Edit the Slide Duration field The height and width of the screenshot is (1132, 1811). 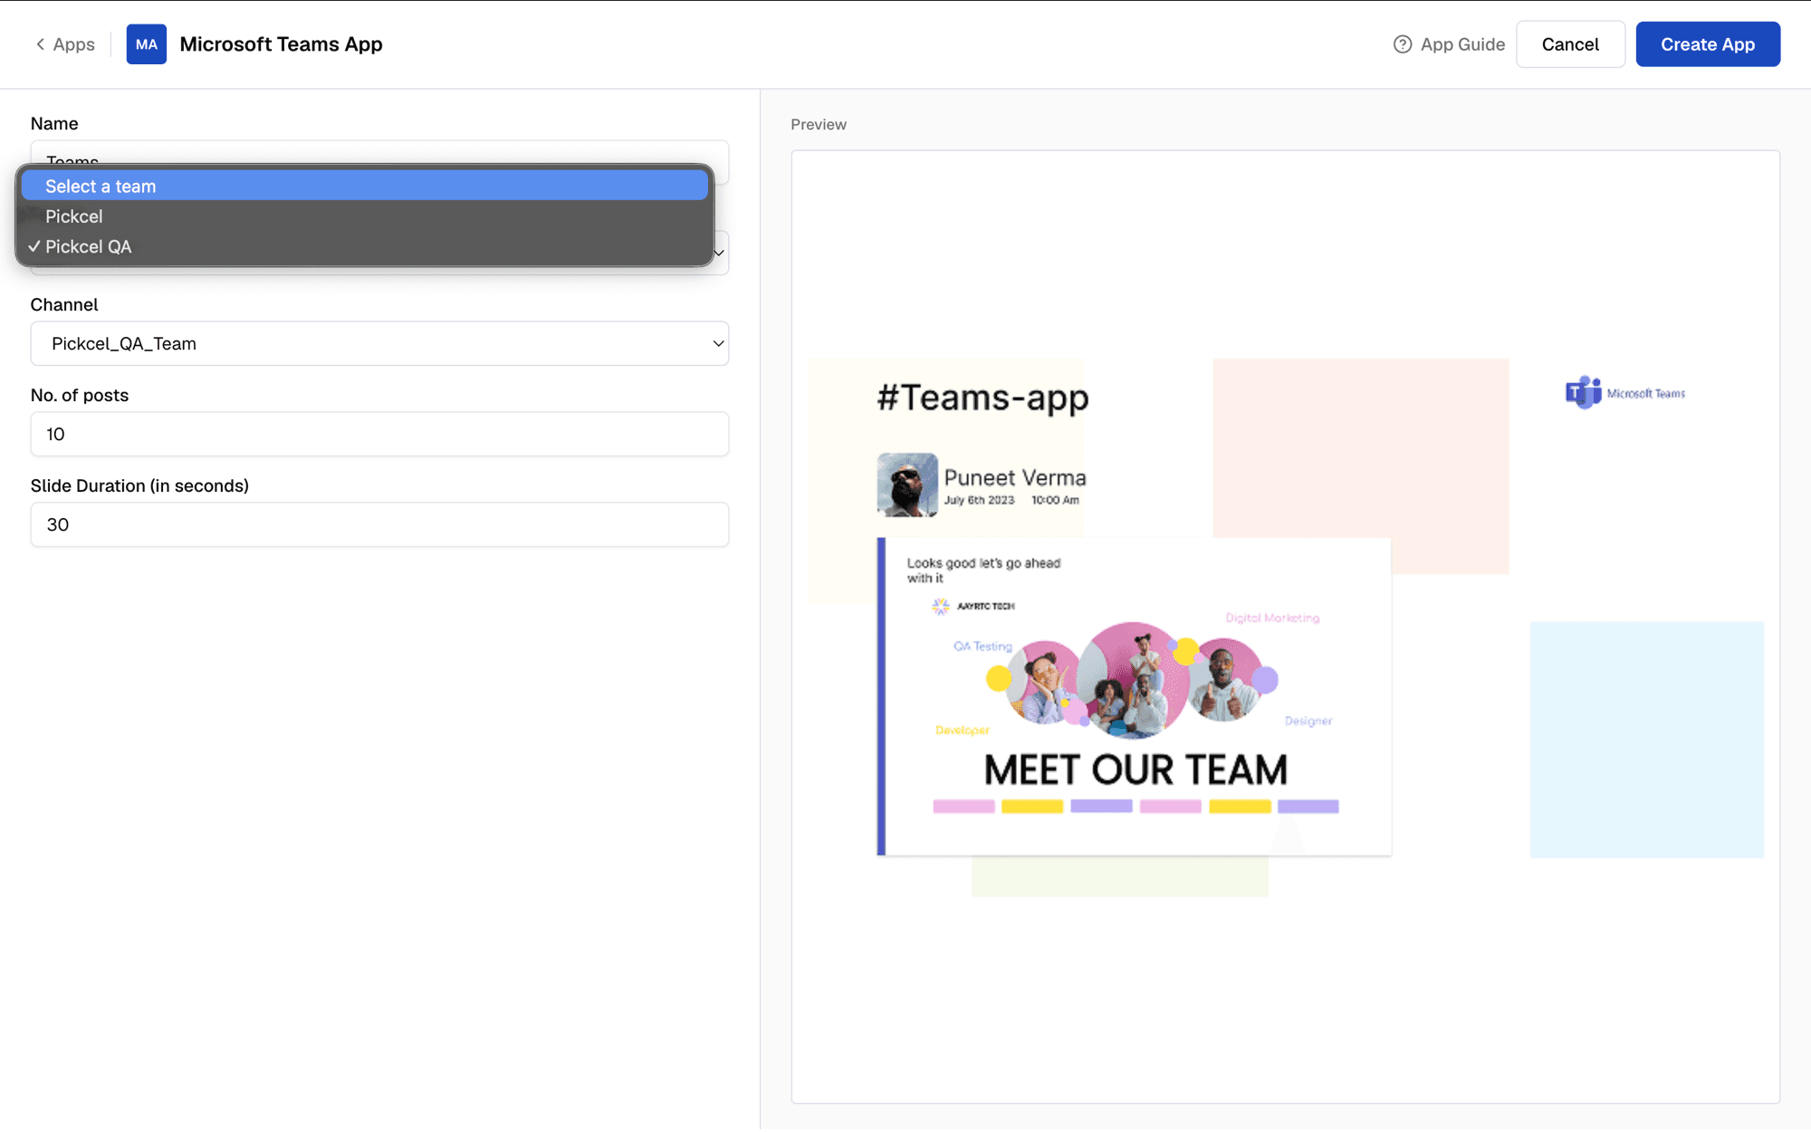click(x=379, y=524)
